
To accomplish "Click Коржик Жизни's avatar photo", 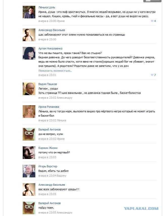I will tap(29, 153).
